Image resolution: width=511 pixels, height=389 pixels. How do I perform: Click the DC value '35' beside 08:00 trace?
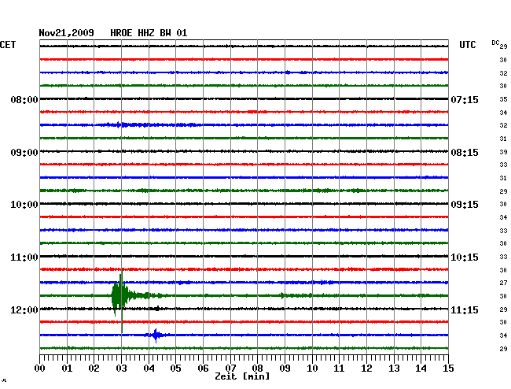(503, 99)
